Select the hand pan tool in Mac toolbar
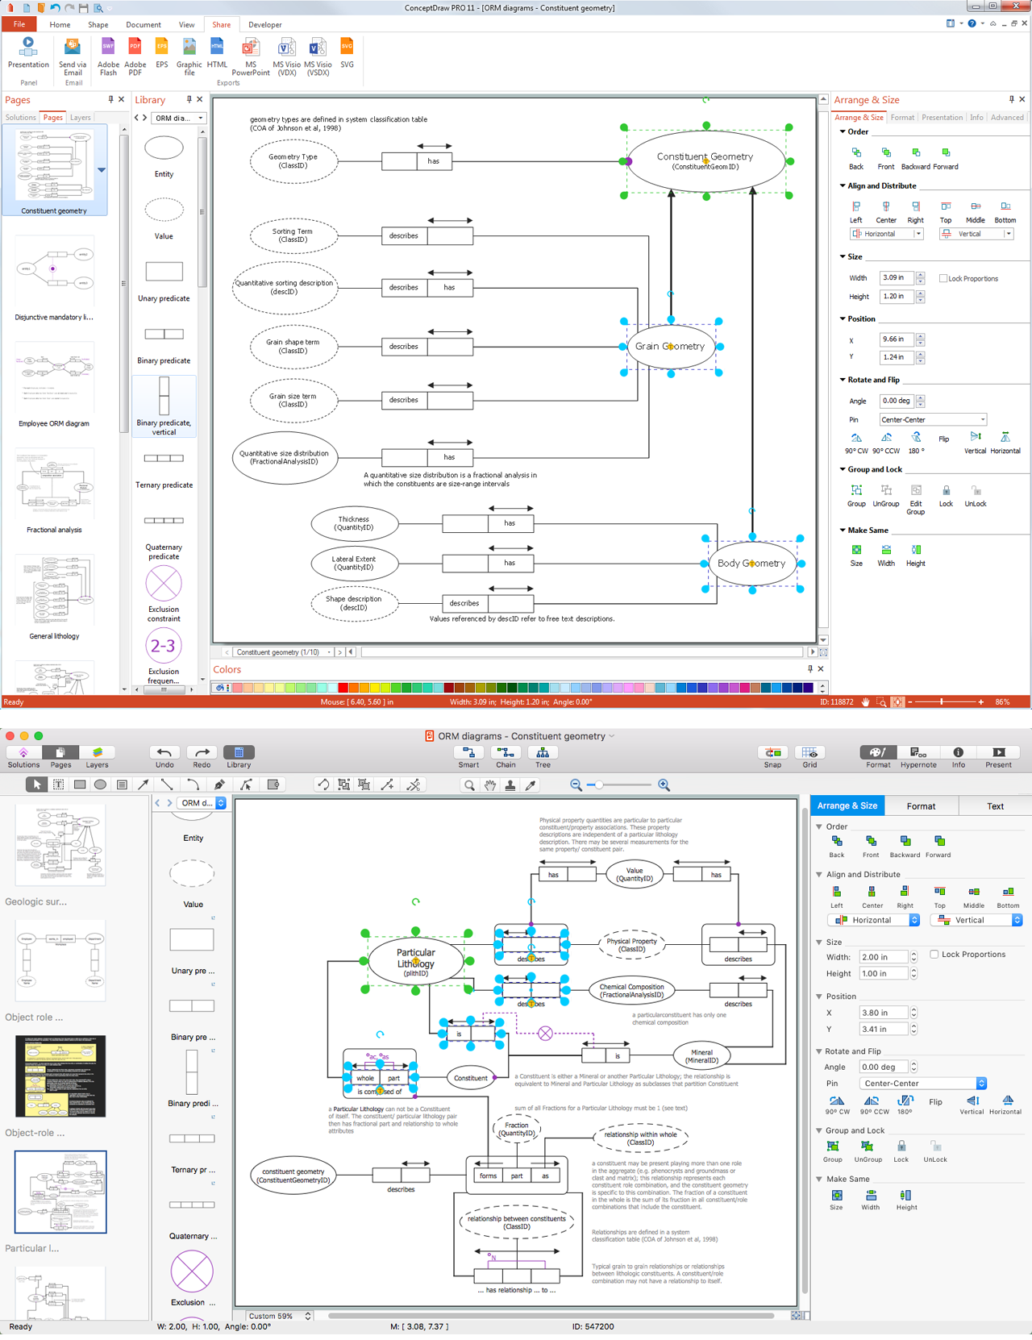 coord(490,785)
